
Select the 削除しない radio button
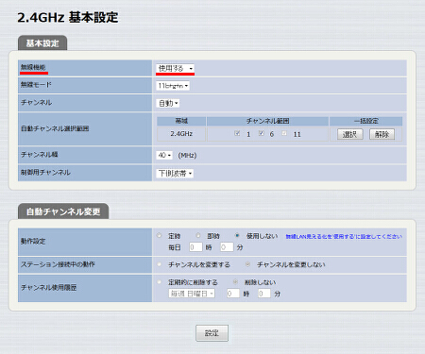click(x=235, y=282)
